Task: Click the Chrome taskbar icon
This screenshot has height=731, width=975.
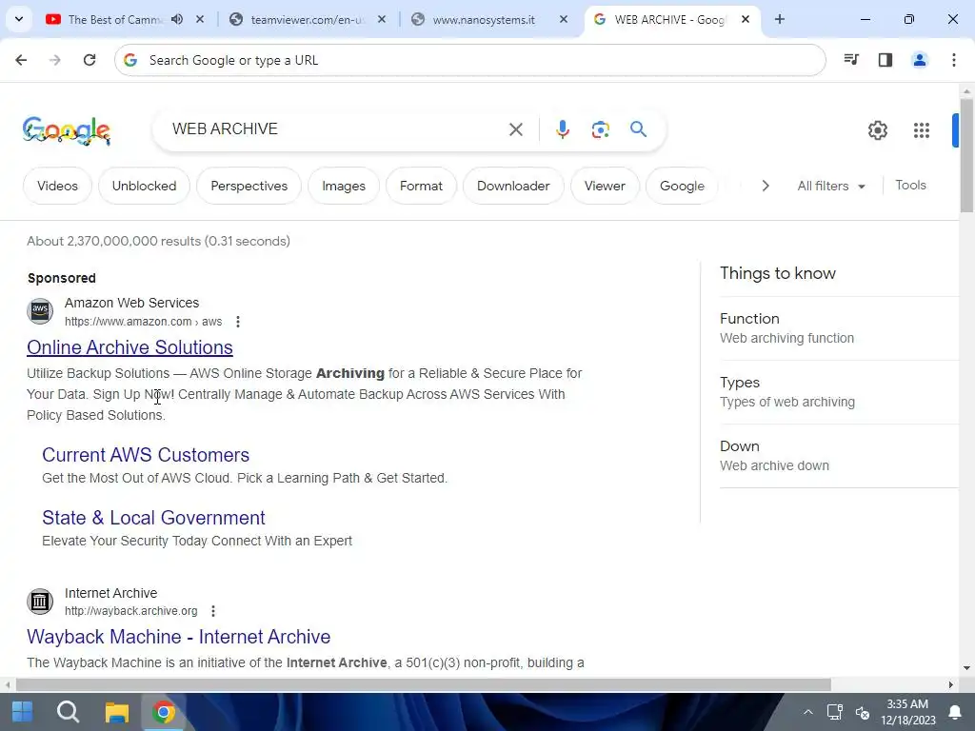Action: (164, 712)
